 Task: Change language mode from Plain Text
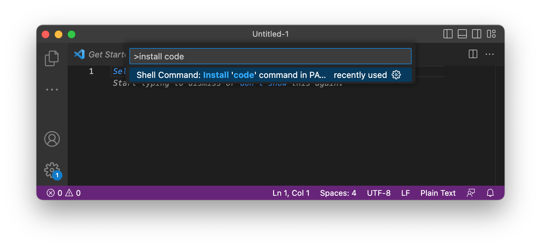coord(438,193)
